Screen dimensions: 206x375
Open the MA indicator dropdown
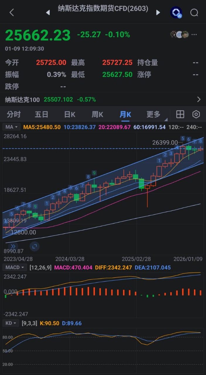(12, 127)
